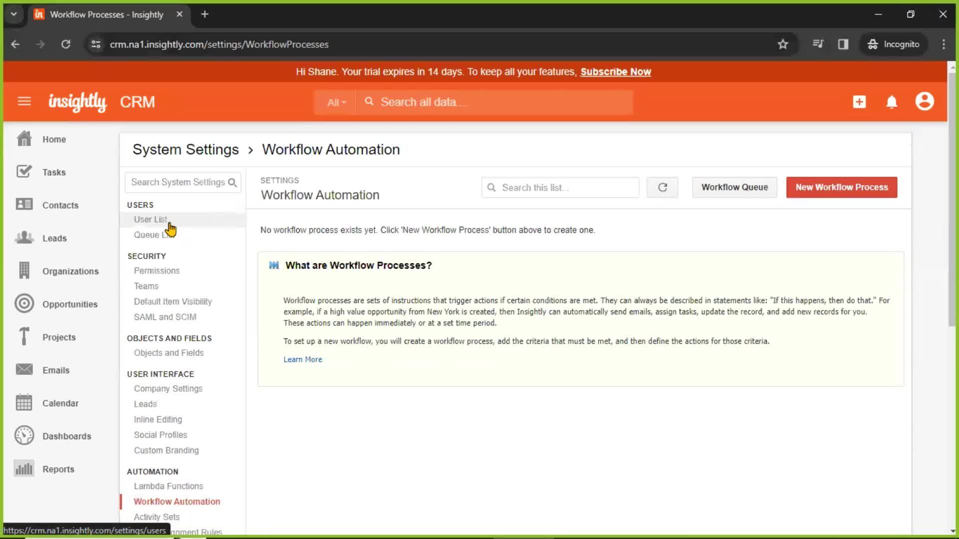Select Permissions under Security section
The width and height of the screenshot is (959, 539).
pyautogui.click(x=157, y=270)
